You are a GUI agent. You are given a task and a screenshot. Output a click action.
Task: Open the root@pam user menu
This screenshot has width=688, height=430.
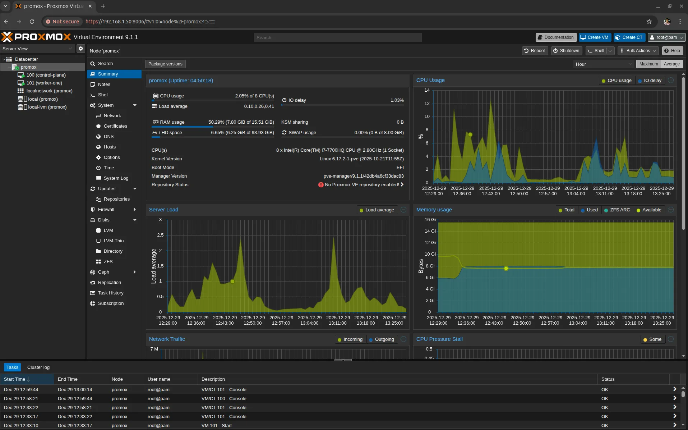pos(666,37)
